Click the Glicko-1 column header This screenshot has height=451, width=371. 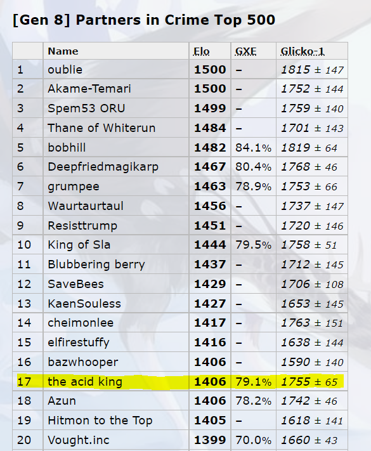tap(303, 51)
